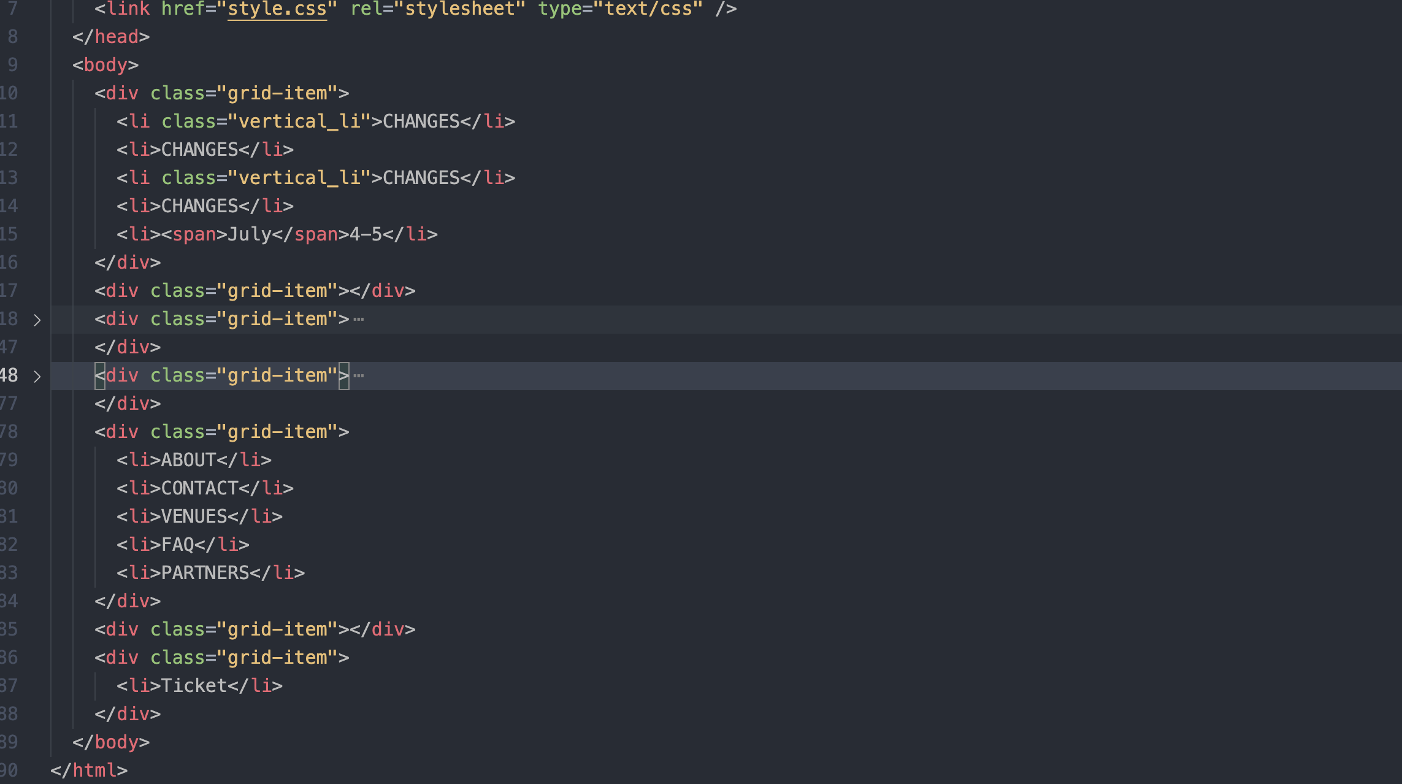Image resolution: width=1402 pixels, height=784 pixels.
Task: Place cursor on the word July in span
Action: click(x=249, y=234)
